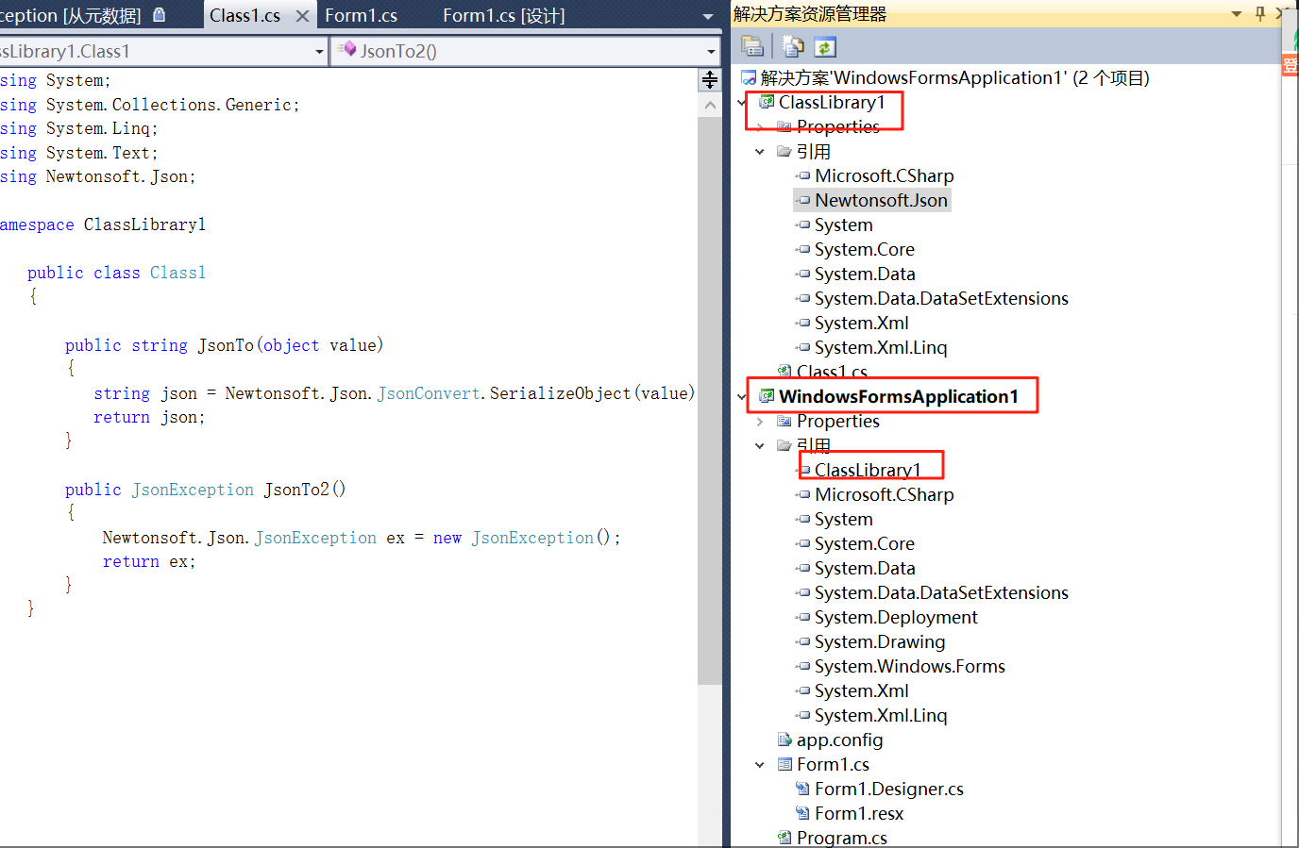1299x848 pixels.
Task: Select the Class1.cs editor tab
Action: point(245,15)
